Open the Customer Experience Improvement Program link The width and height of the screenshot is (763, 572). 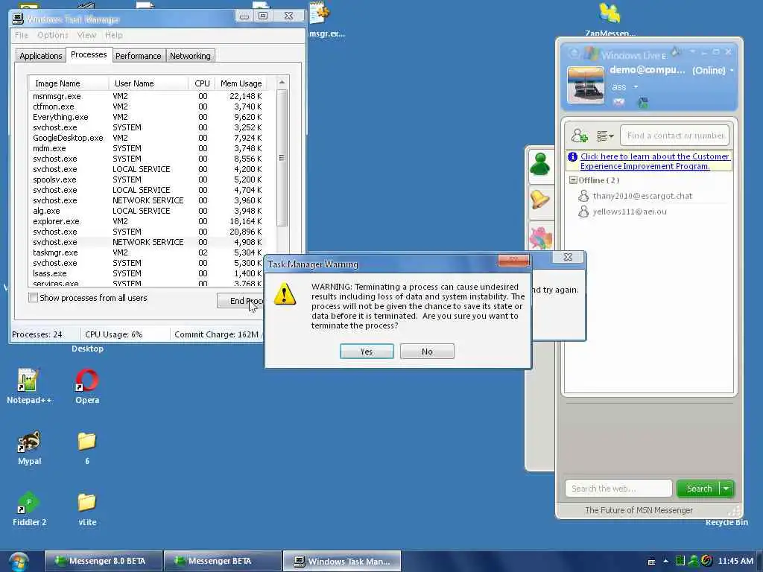point(654,161)
